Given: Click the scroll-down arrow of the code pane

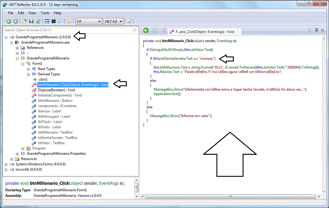Looking at the screenshot, I should (324, 192).
